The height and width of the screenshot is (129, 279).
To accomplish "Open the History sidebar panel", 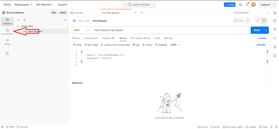I will pyautogui.click(x=7, y=42).
